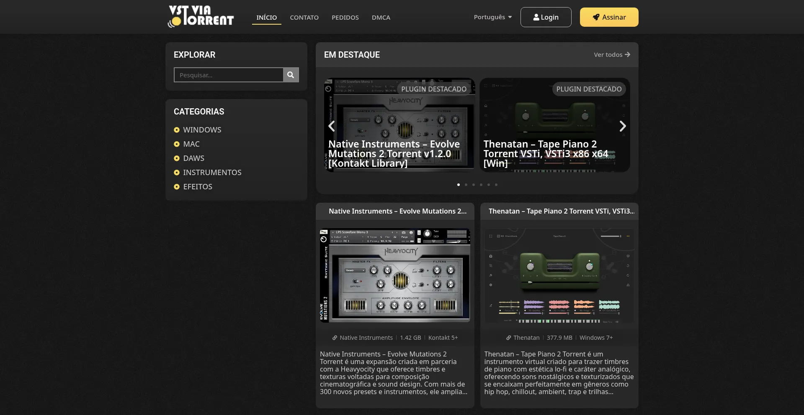The height and width of the screenshot is (415, 804).
Task: Click the yellow Assinar button
Action: click(x=609, y=17)
